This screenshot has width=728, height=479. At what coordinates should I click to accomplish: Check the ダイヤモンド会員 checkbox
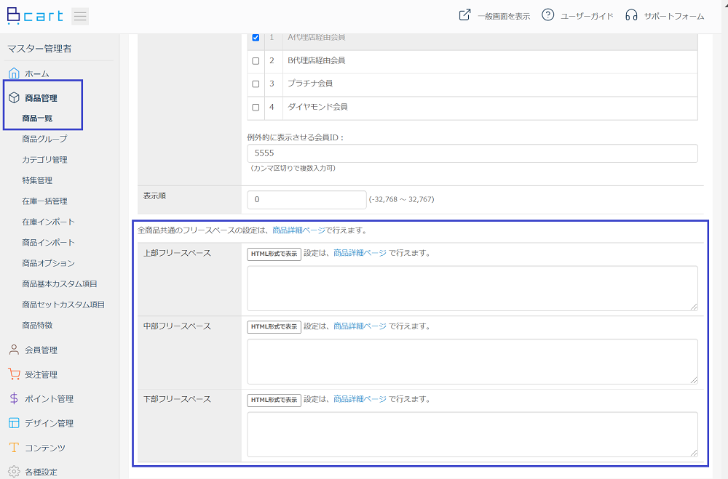(x=256, y=107)
